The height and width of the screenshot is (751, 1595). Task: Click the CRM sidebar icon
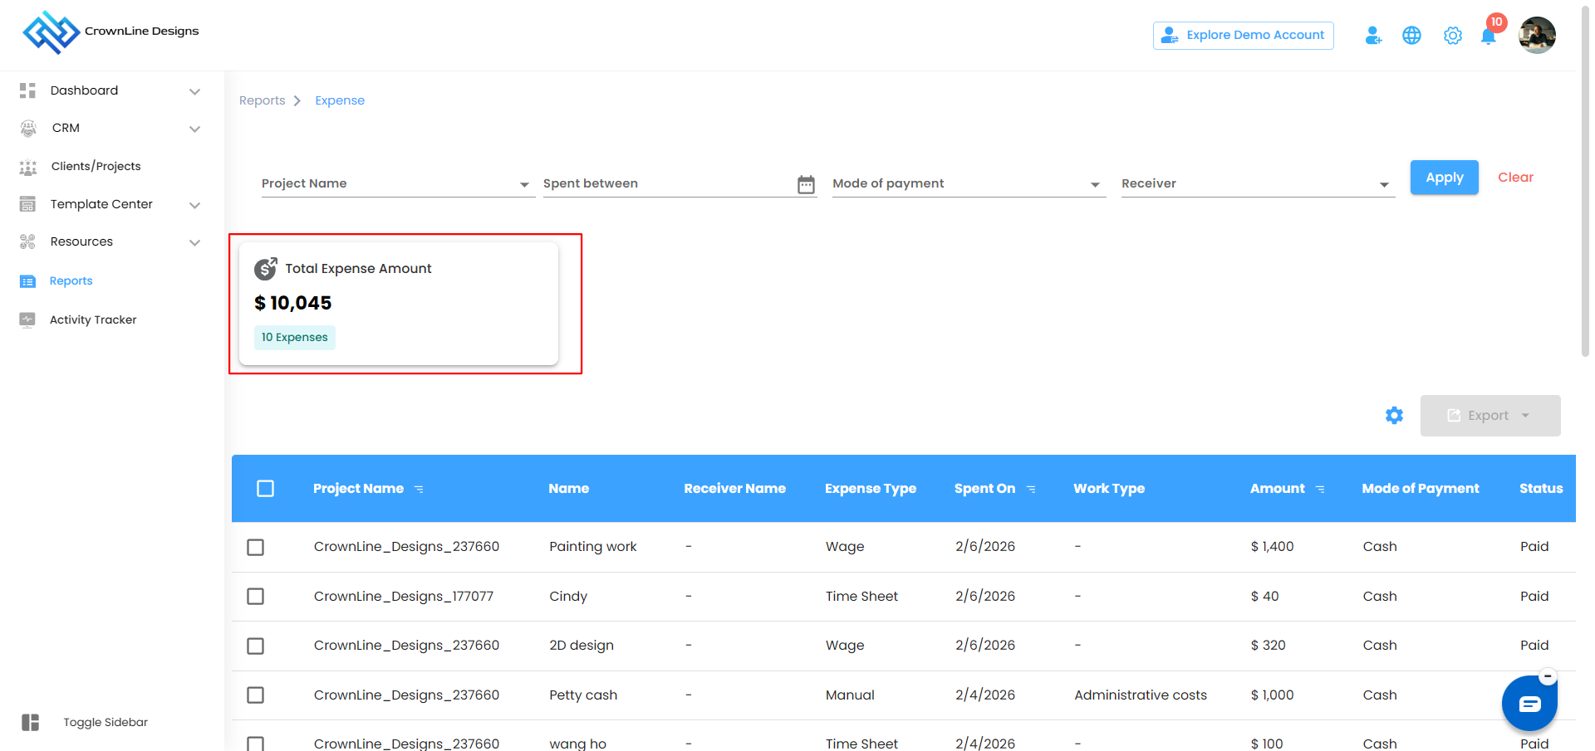[28, 128]
